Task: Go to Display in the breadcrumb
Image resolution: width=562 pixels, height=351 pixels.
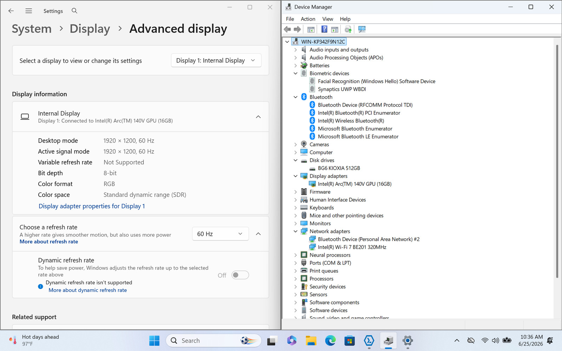Action: click(90, 29)
